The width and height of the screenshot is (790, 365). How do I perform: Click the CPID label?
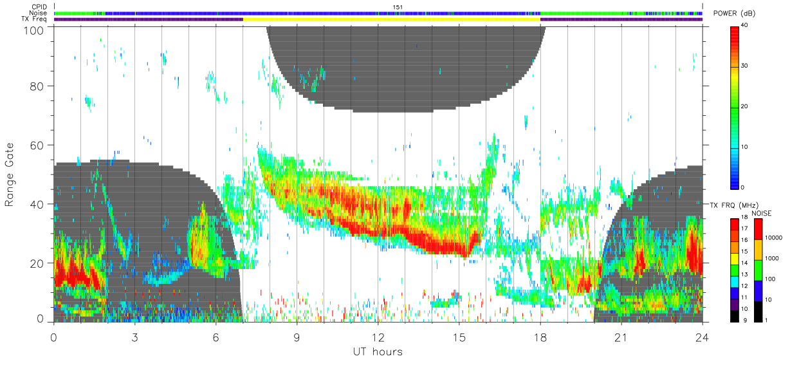[x=39, y=6]
